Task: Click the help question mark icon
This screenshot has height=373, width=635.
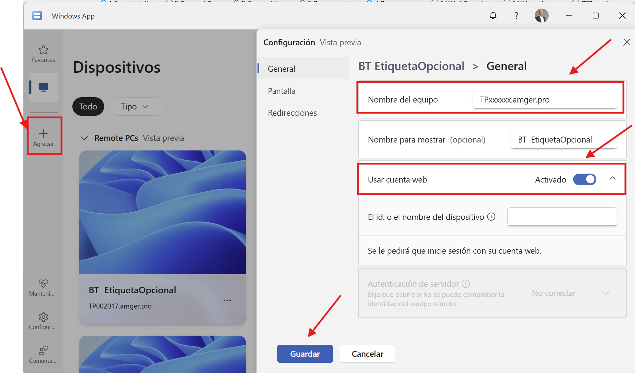Action: (x=516, y=16)
